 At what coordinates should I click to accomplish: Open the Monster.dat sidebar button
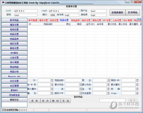click(x=14, y=76)
